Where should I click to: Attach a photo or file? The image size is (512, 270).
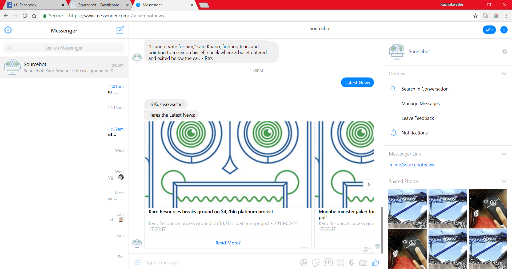[x=303, y=263]
